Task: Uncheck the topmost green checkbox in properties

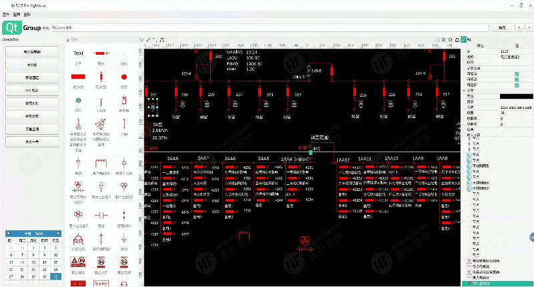Action: (517, 74)
